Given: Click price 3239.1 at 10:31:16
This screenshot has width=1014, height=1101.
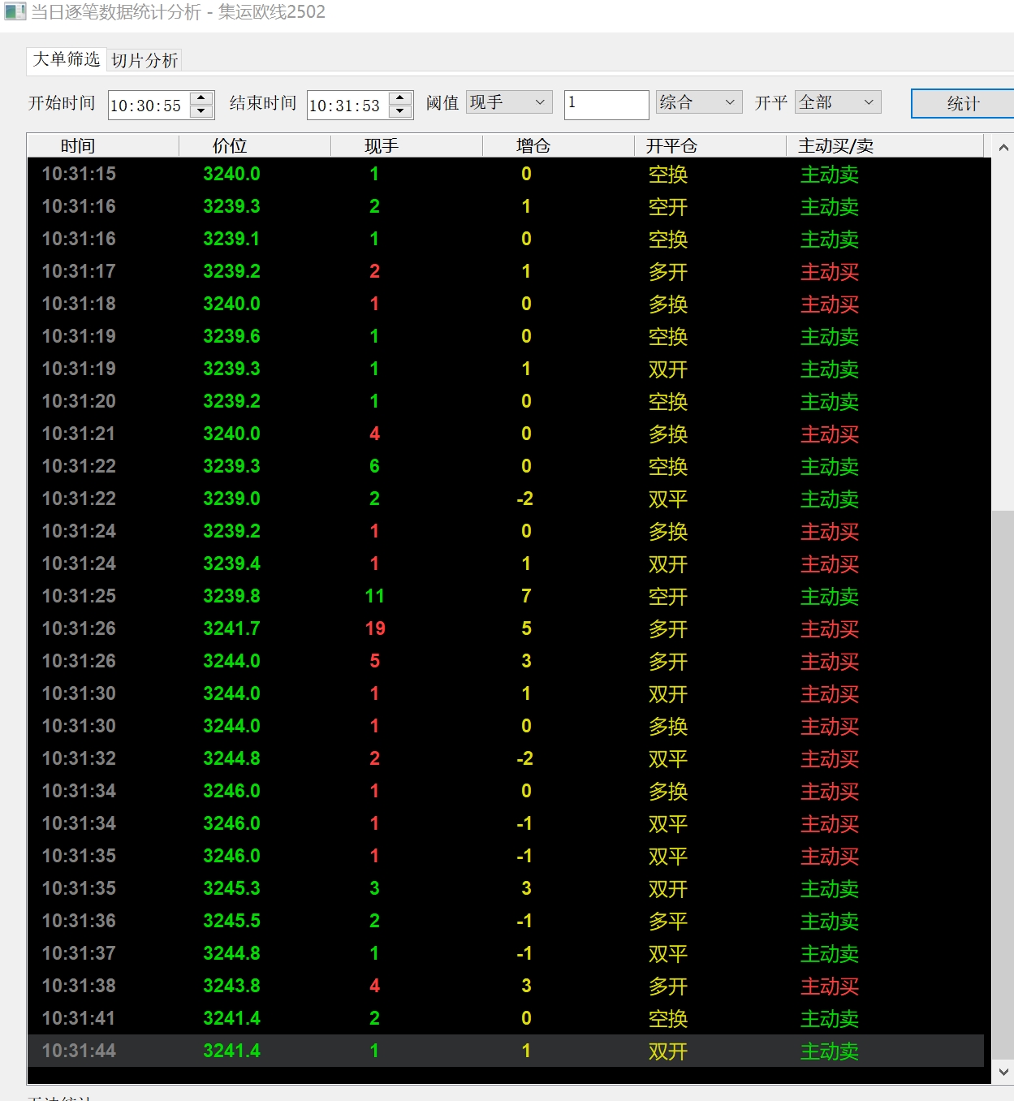Looking at the screenshot, I should [231, 239].
